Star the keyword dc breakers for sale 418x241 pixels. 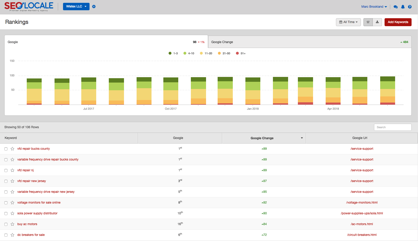[x=12, y=235]
